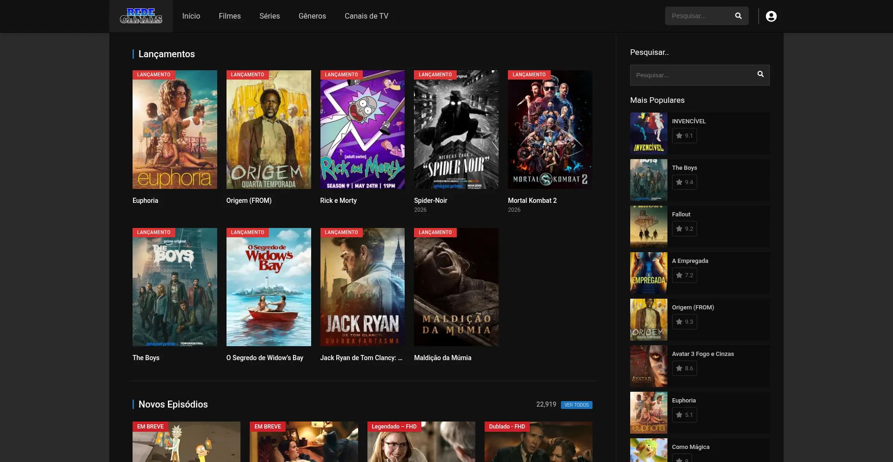Viewport: 893px width, 462px height.
Task: Open the Início menu item
Action: tap(191, 16)
